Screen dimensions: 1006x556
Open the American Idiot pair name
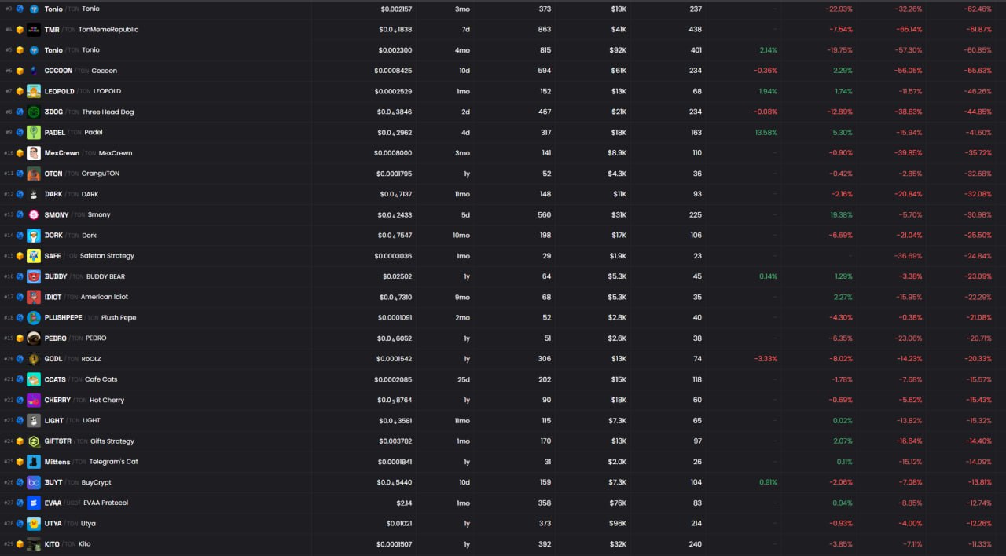[x=105, y=297]
